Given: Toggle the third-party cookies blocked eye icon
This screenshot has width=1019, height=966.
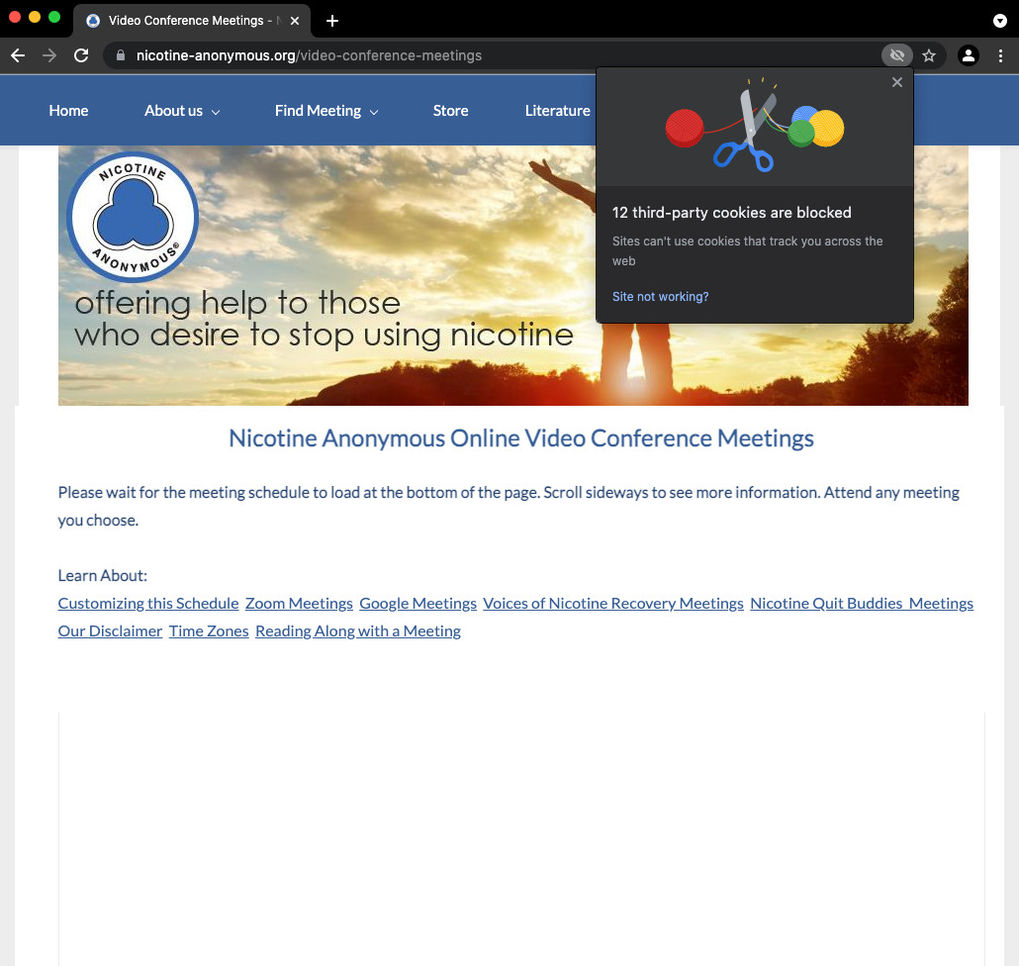Looking at the screenshot, I should [897, 55].
